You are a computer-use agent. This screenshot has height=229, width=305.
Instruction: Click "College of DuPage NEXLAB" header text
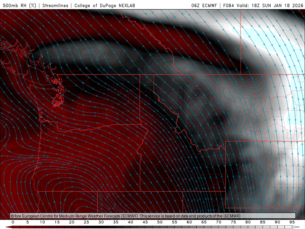pos(104,5)
